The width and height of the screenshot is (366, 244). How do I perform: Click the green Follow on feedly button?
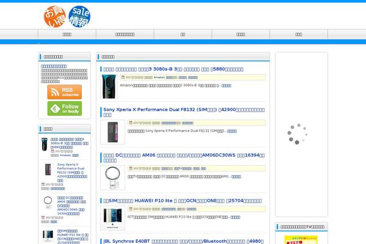(x=65, y=109)
